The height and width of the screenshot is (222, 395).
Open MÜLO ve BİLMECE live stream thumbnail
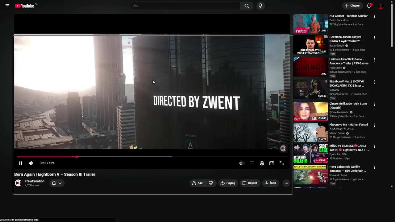point(310,153)
